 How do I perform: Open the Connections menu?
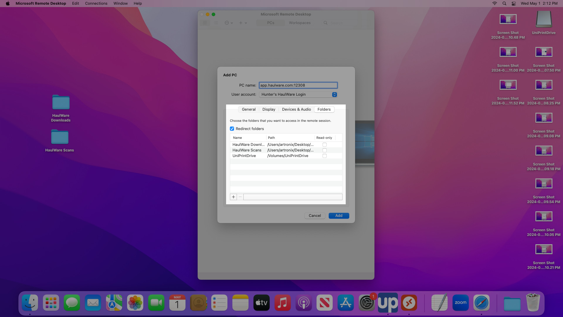[x=96, y=4]
